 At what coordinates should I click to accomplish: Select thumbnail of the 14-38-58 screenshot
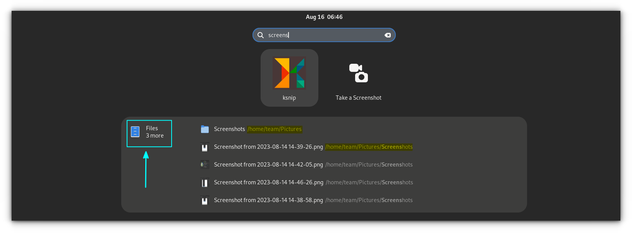pyautogui.click(x=205, y=201)
